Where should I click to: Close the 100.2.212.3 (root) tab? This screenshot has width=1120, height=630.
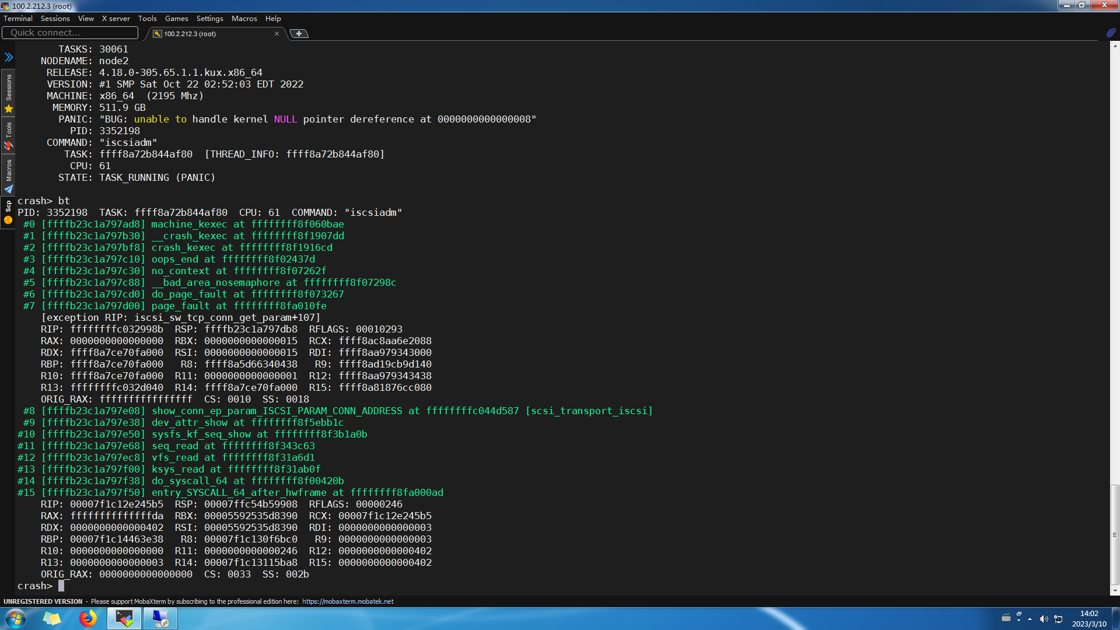coord(276,34)
